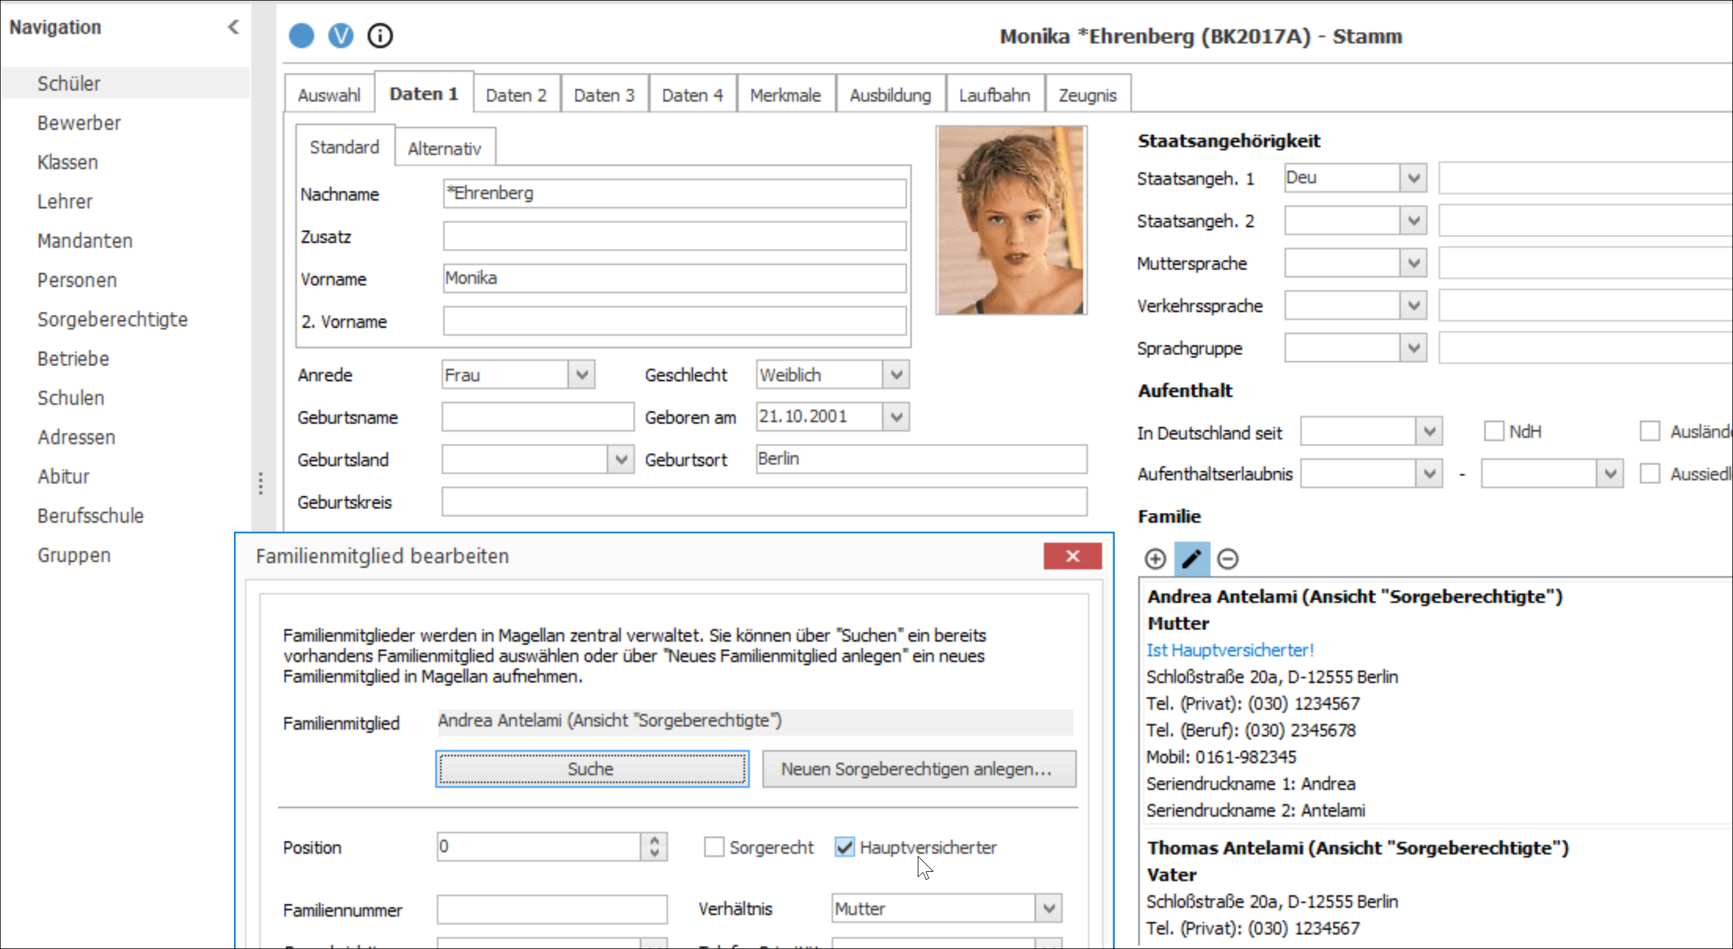Viewport: 1733px width, 949px height.
Task: Click Neuen Sorgeberechtigen anlegen button
Action: point(918,768)
